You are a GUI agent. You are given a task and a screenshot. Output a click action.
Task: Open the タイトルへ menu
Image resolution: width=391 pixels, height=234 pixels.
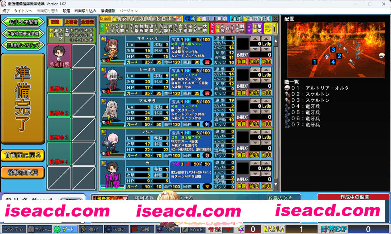tap(23, 11)
